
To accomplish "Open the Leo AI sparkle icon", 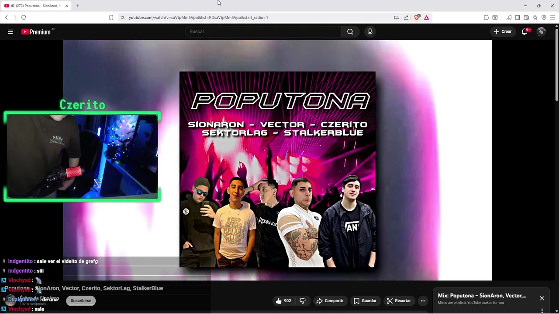I will click(x=535, y=17).
